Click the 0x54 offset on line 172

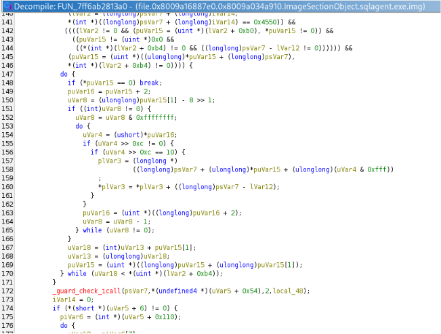click(x=249, y=291)
